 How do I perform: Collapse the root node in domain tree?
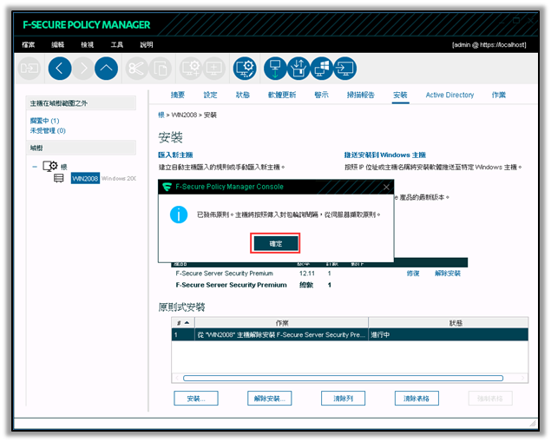pos(35,167)
